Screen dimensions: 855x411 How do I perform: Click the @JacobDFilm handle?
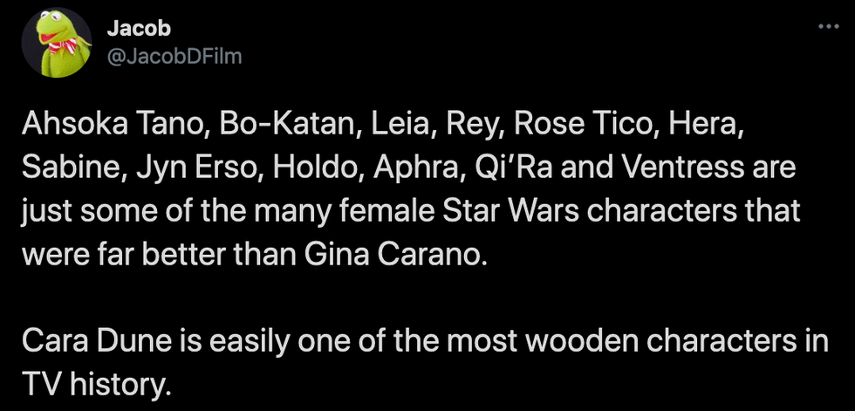tap(173, 57)
